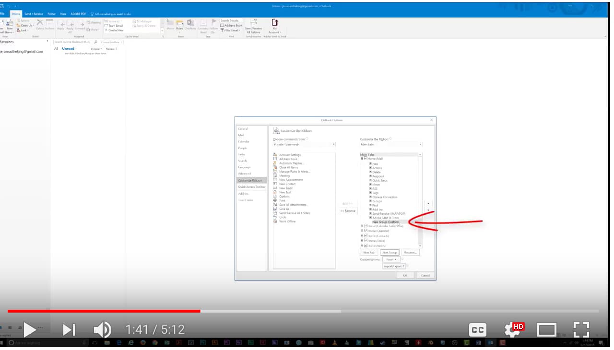Click the Rules icon on the ribbon
614x350 pixels.
[179, 23]
